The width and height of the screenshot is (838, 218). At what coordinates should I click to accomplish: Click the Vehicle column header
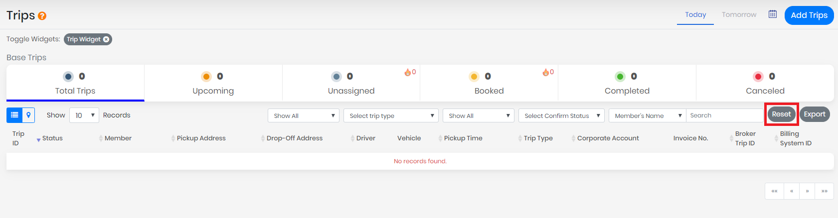409,138
